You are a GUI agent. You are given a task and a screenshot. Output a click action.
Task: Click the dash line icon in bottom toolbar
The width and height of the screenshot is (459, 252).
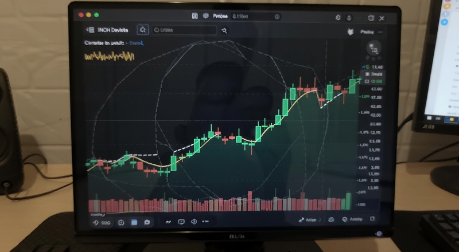point(205,222)
